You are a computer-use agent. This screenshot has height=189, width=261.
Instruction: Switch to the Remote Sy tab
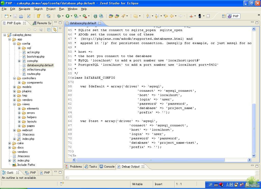(x=42, y=23)
